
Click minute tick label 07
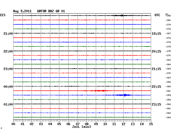click(x=78, y=124)
